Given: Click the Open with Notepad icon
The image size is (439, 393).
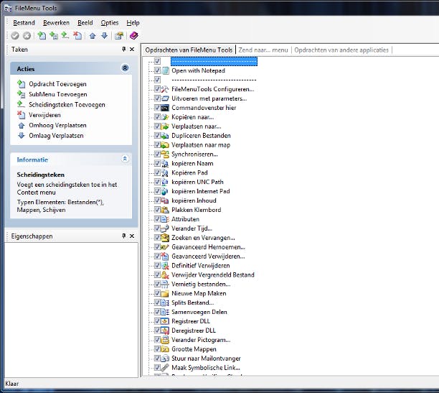Looking at the screenshot, I should coord(166,70).
